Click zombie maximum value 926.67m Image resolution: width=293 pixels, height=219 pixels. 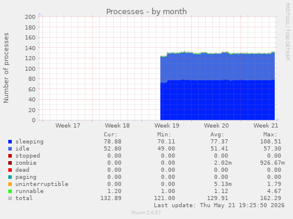(272, 163)
